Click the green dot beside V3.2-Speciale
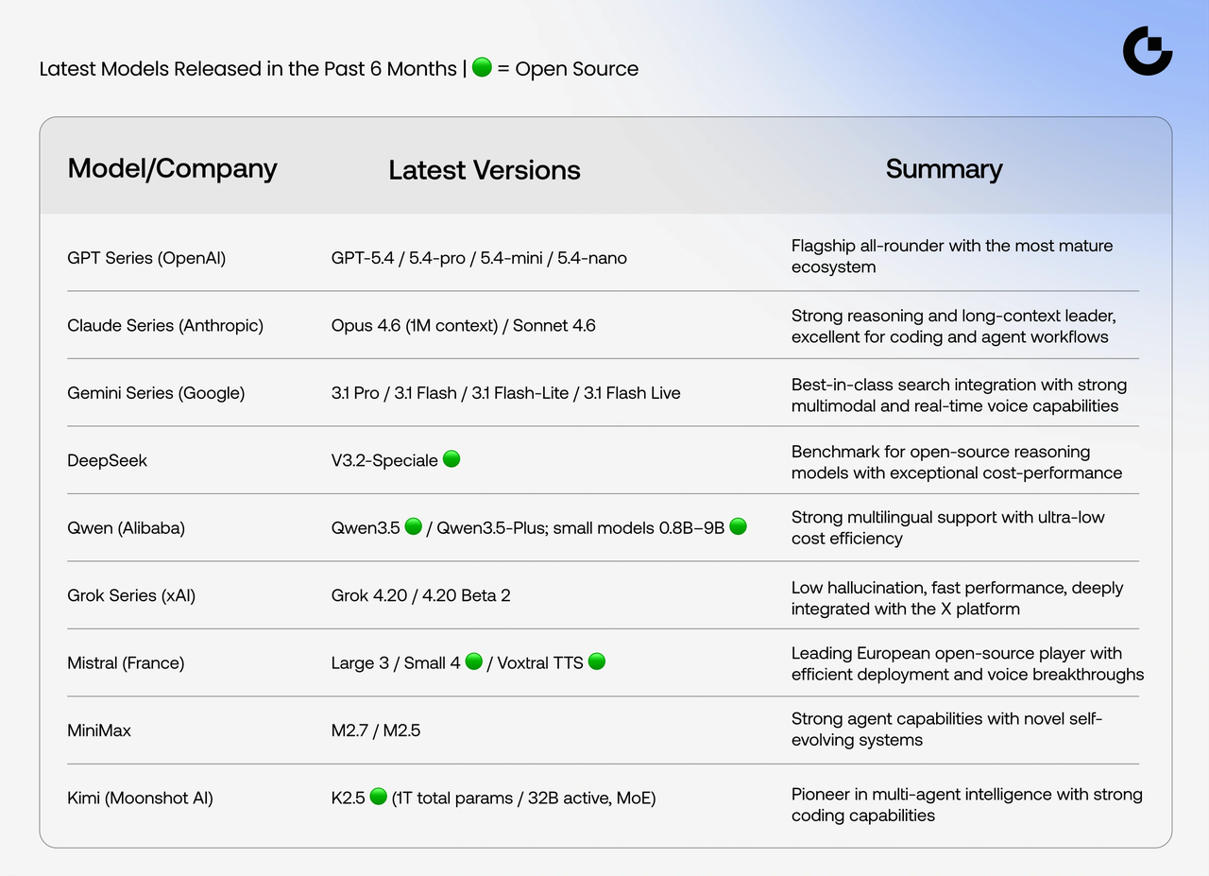1209x876 pixels. [451, 459]
